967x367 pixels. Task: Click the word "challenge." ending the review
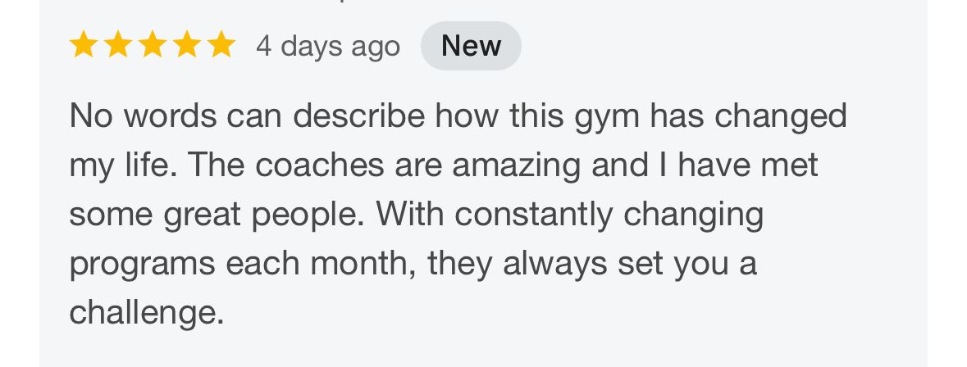coord(146,313)
